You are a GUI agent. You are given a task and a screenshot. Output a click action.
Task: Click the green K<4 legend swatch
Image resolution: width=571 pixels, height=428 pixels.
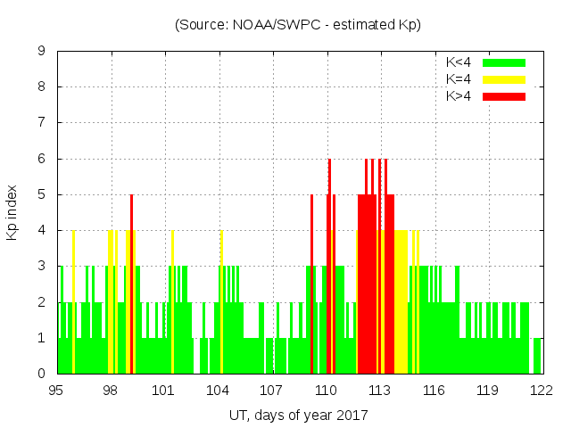(x=504, y=62)
